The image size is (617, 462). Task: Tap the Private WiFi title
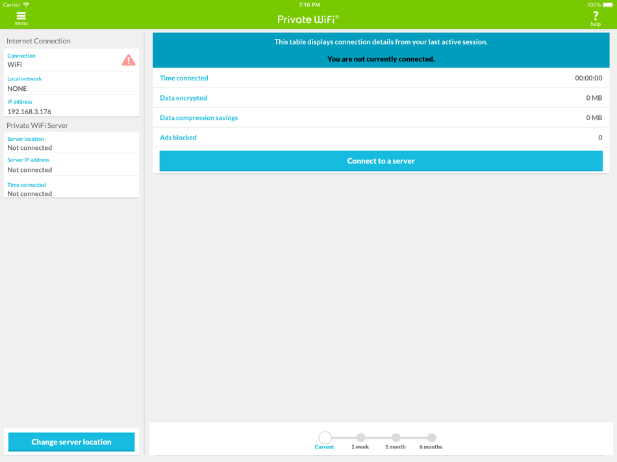pyautogui.click(x=308, y=19)
